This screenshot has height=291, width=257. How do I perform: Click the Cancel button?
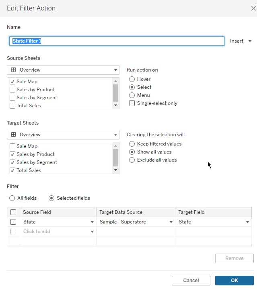[x=191, y=281]
